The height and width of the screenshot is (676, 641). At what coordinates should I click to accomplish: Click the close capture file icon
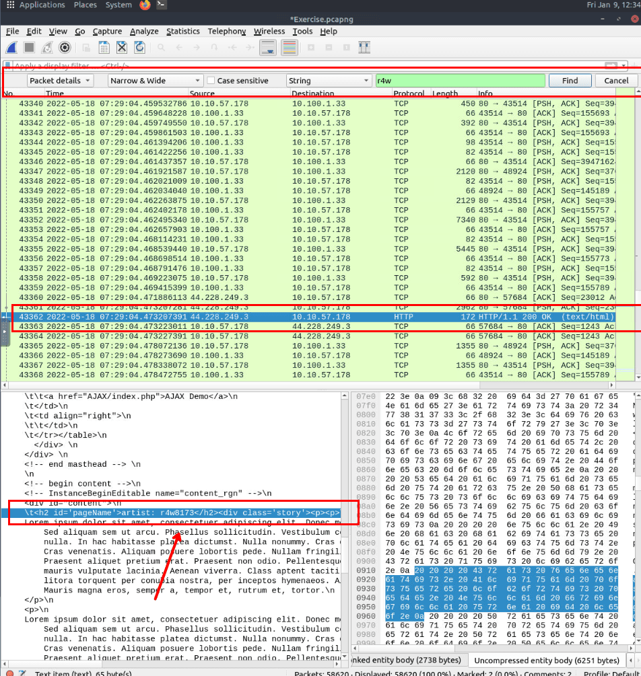pos(122,48)
